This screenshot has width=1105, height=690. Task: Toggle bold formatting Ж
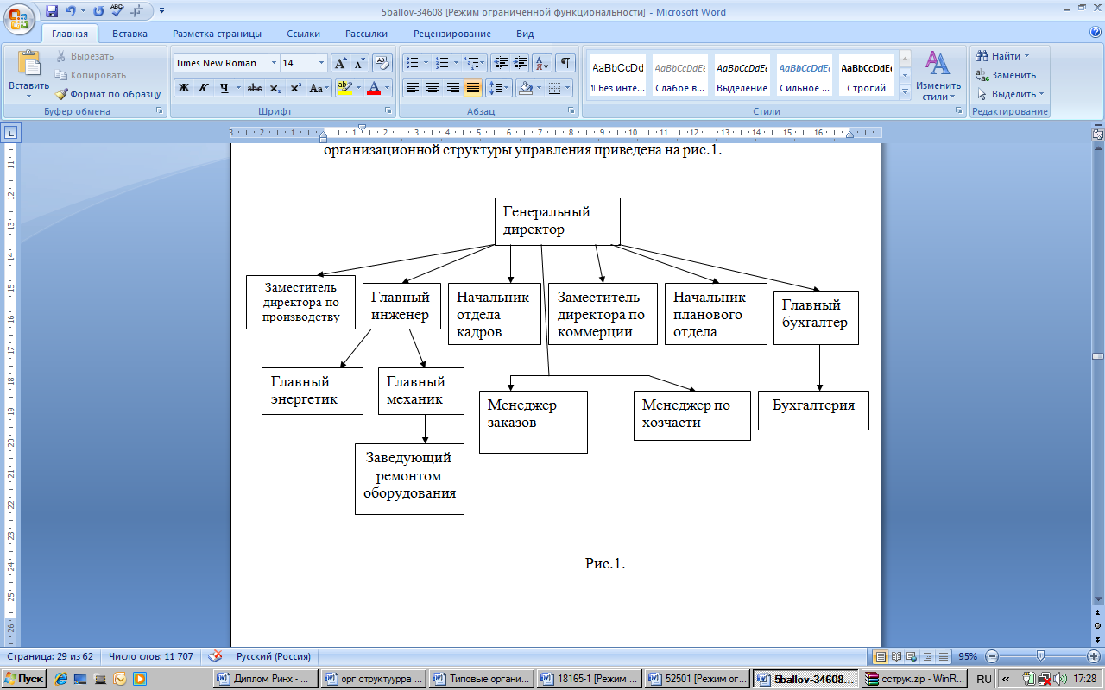[x=183, y=88]
